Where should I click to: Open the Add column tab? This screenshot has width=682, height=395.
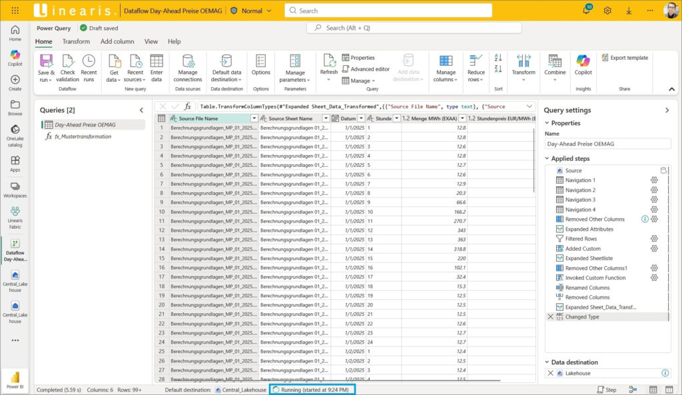pos(117,41)
